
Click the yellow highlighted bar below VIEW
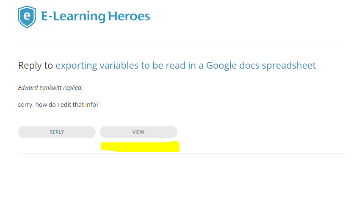[x=140, y=147]
